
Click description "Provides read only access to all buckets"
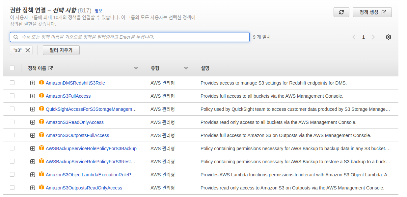[278, 122]
